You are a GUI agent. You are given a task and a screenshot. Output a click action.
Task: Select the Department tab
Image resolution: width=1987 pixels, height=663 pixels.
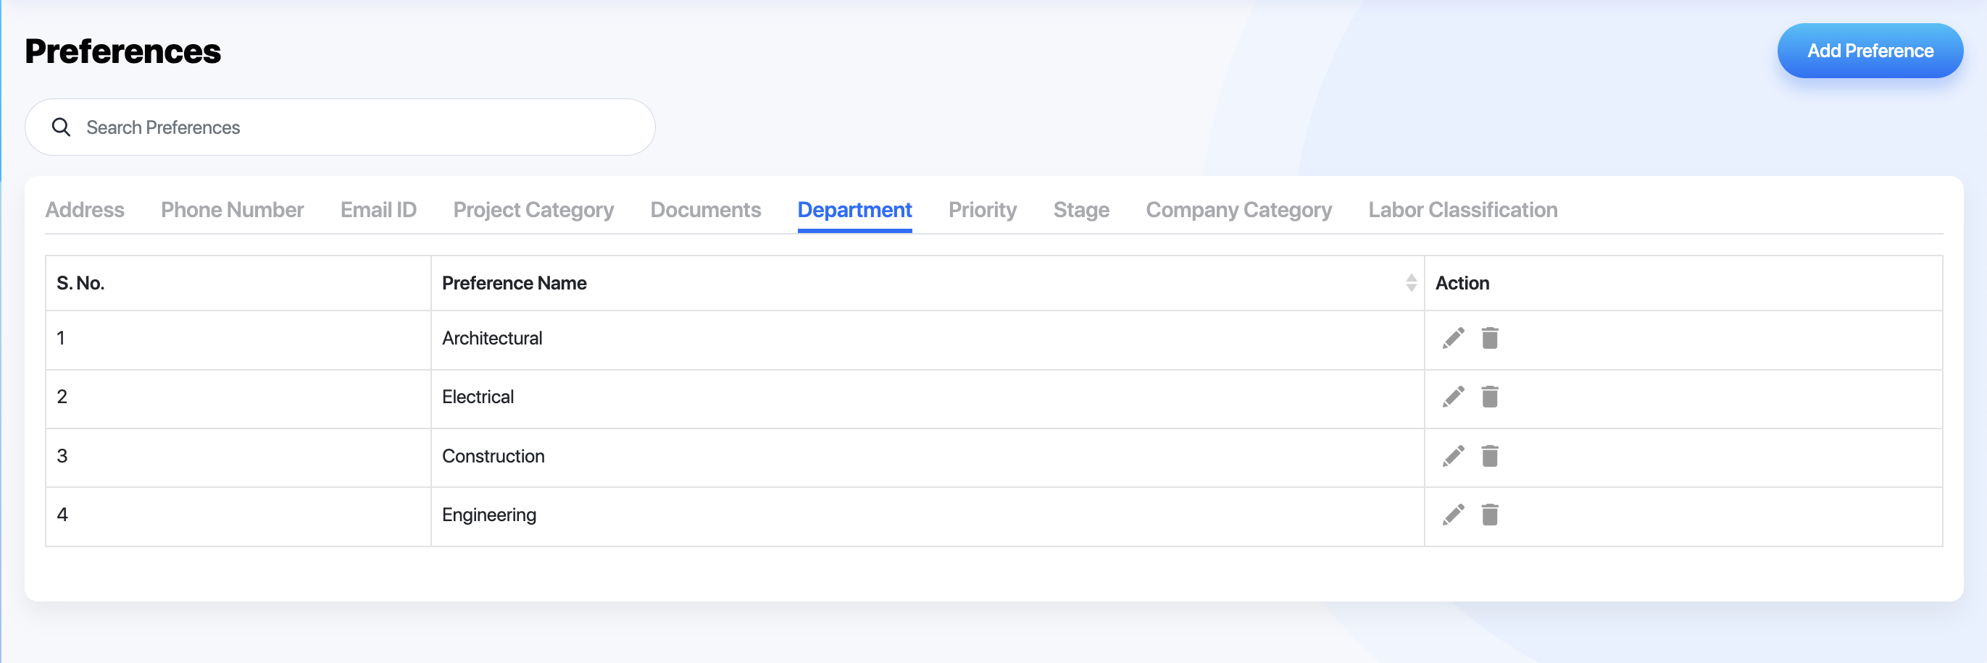click(x=854, y=209)
